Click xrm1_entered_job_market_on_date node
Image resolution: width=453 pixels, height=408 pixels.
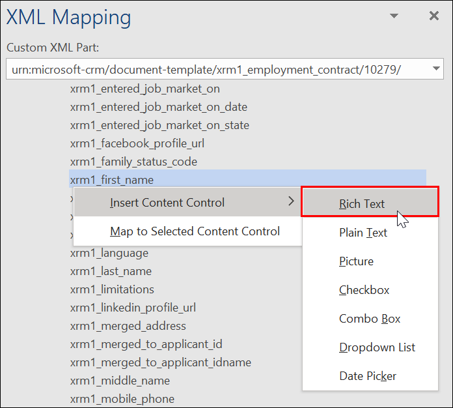pos(158,107)
